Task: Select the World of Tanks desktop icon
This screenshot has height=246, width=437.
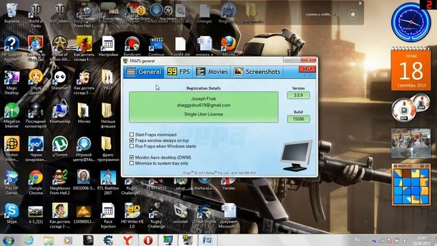Action: 36,15
